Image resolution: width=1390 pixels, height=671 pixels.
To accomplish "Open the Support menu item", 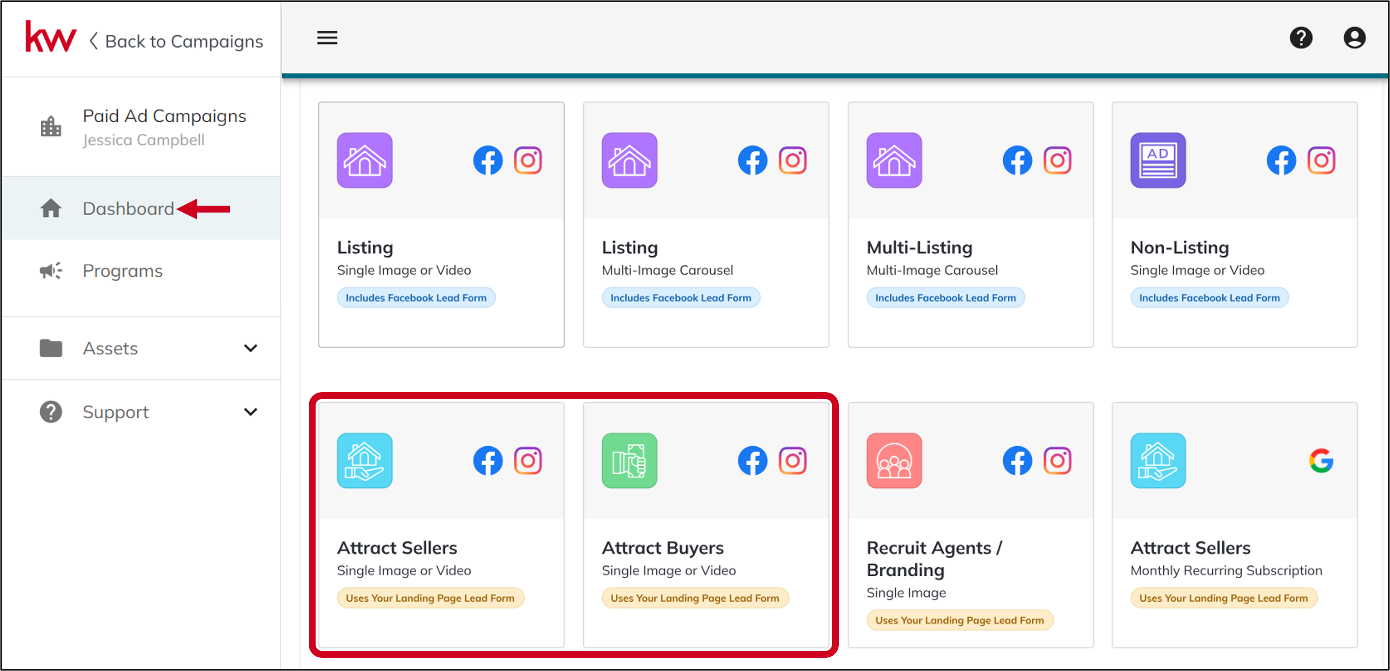I will point(141,412).
